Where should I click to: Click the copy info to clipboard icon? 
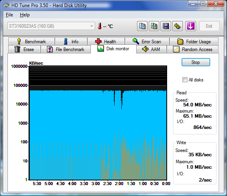[142, 26]
